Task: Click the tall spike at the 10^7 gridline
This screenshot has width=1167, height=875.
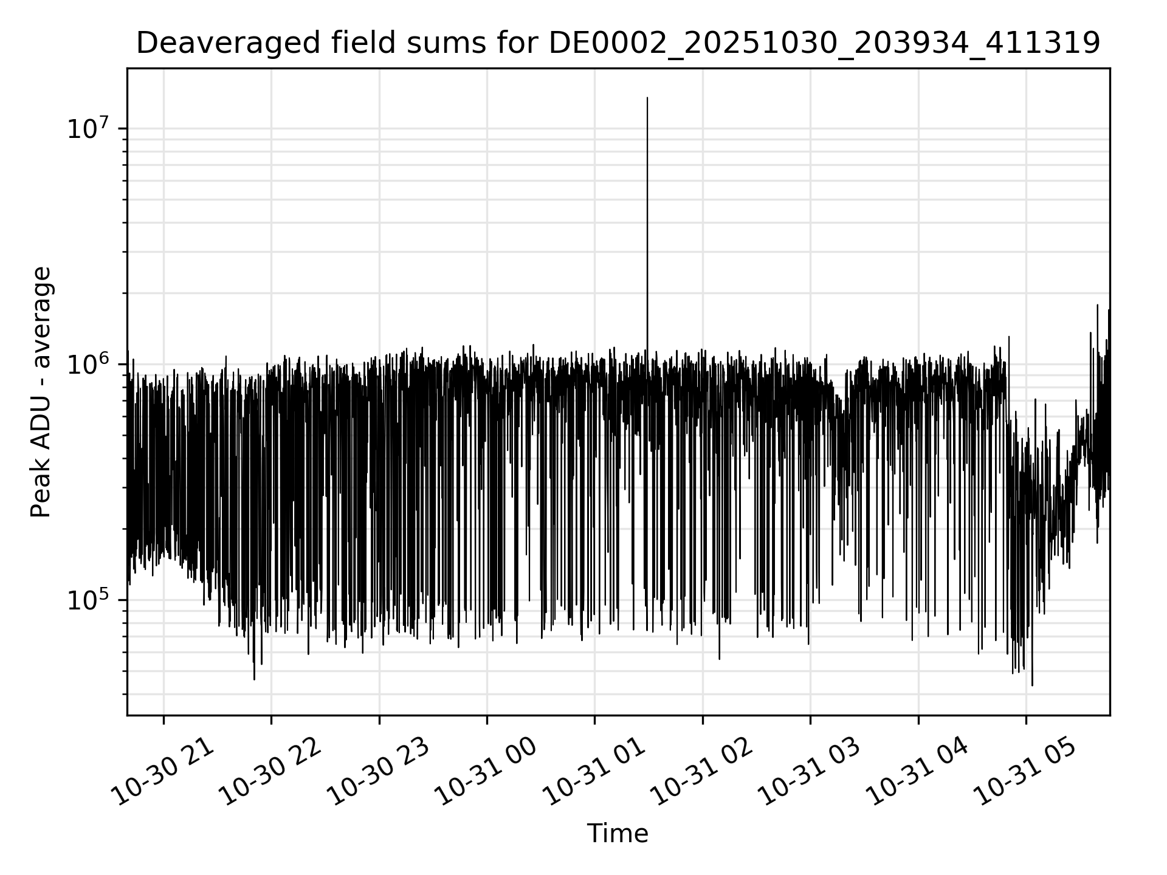Action: pyautogui.click(x=647, y=129)
